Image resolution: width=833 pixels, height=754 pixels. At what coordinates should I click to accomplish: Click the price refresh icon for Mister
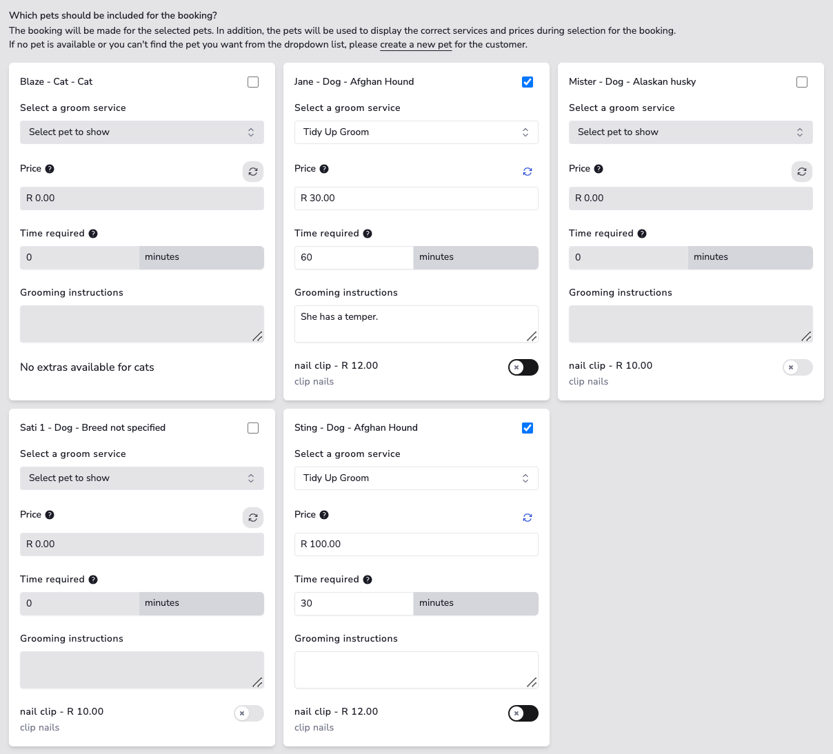click(x=802, y=172)
